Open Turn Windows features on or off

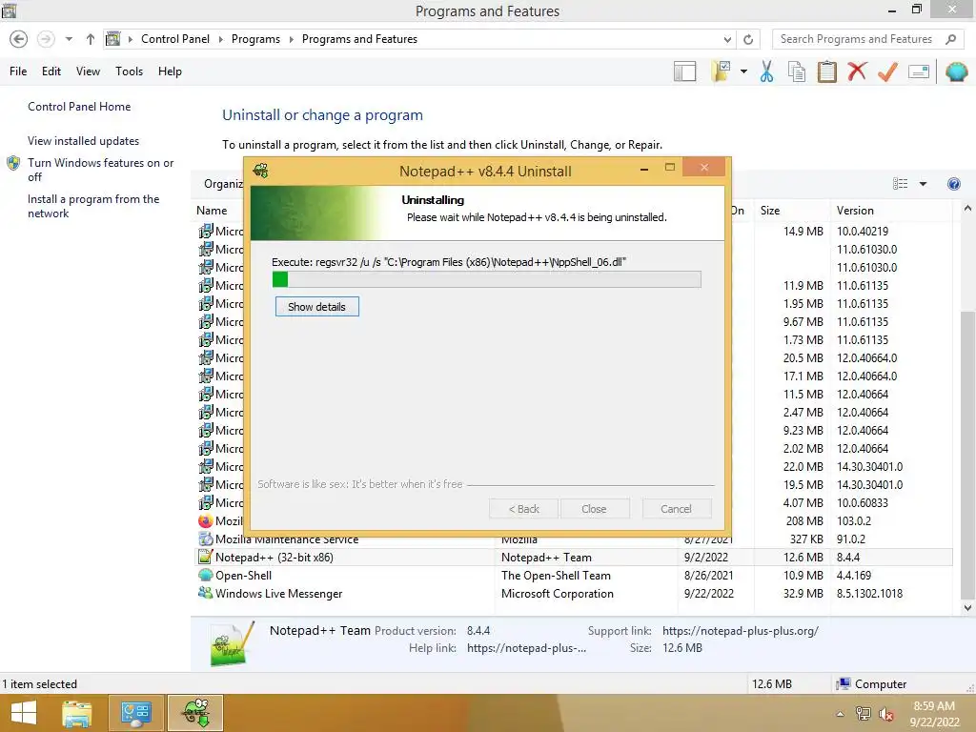click(x=100, y=170)
